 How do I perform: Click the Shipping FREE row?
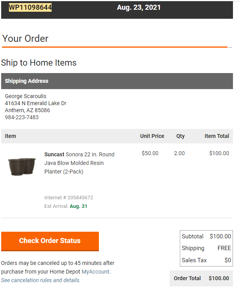(206, 248)
